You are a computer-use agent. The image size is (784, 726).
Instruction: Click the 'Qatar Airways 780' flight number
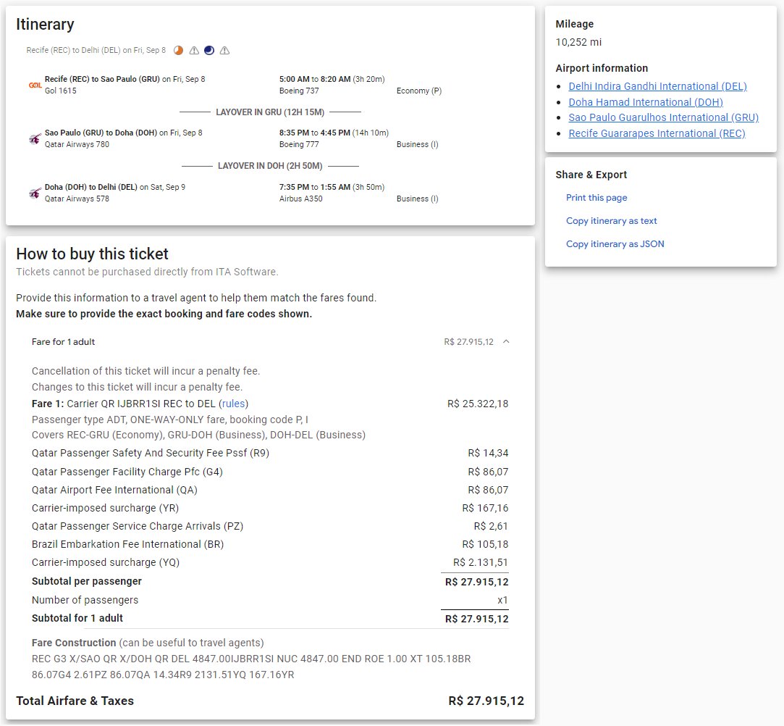click(77, 144)
